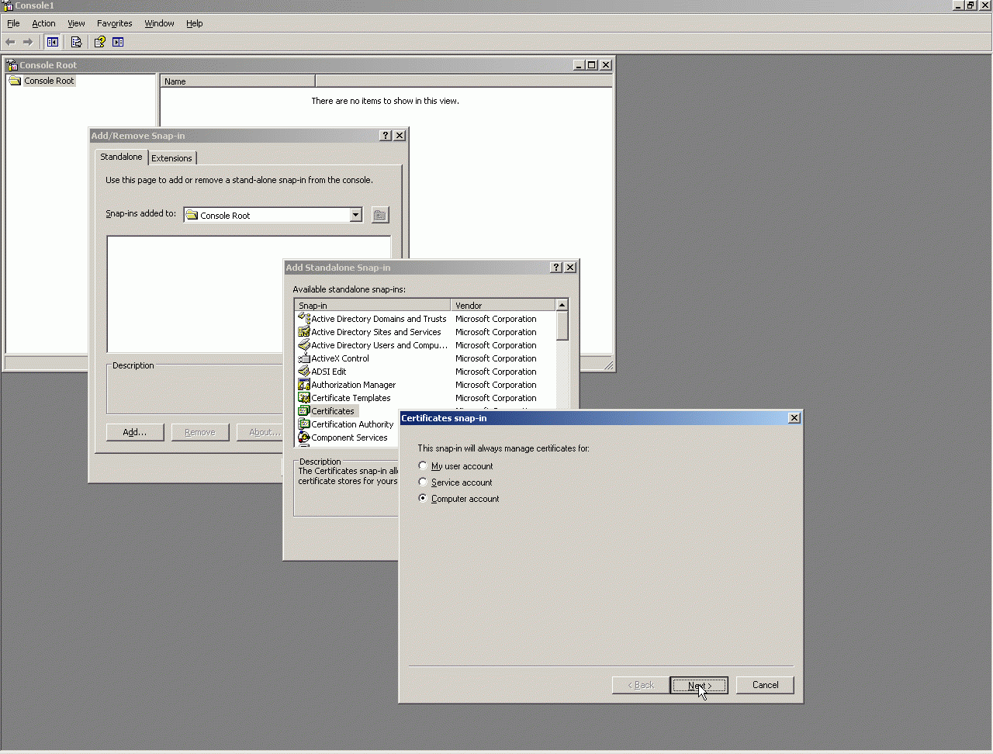
Task: Click Active Directory Users and Computers icon
Action: point(304,345)
